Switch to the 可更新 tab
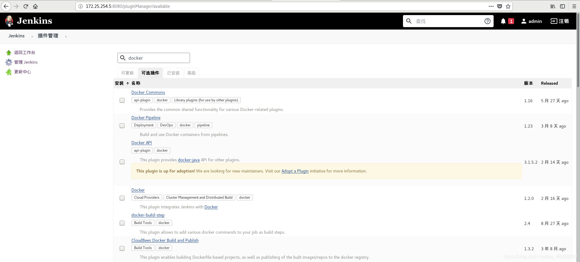The width and height of the screenshot is (580, 262). (x=127, y=73)
